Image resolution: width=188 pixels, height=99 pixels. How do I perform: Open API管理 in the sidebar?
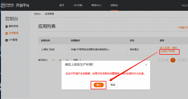point(13,40)
